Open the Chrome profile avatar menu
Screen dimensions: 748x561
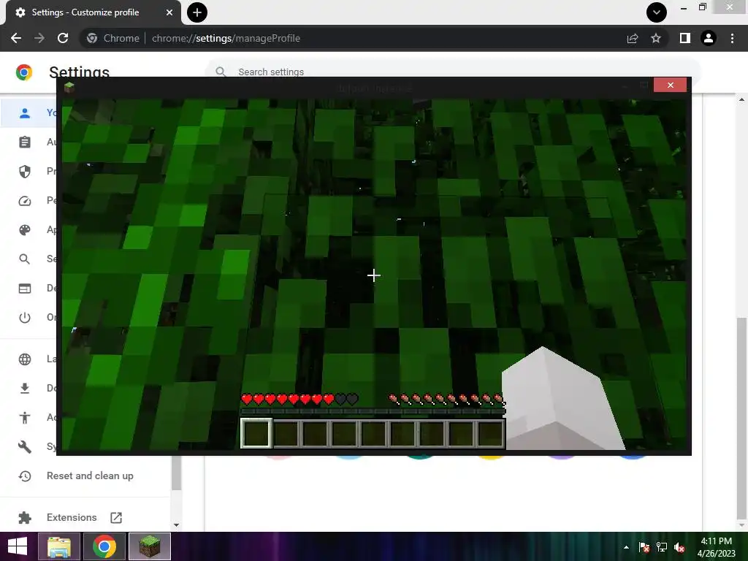click(709, 38)
